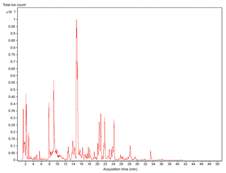Click x-axis tick label 26
This screenshot has width=226, height=173.
pos(121,164)
